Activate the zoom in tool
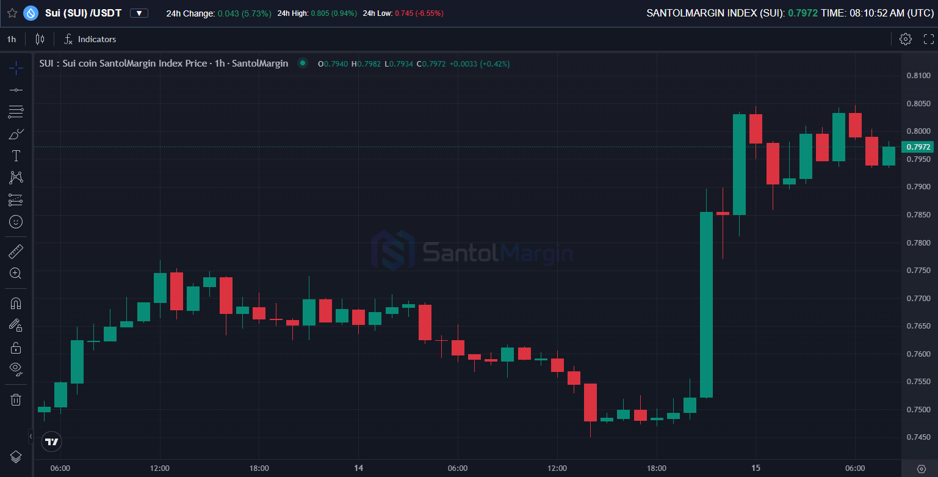Image resolution: width=938 pixels, height=477 pixels. click(16, 273)
